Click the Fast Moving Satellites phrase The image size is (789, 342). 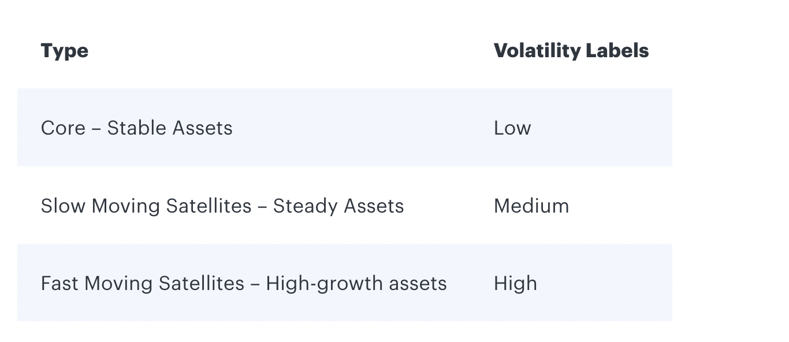point(143,283)
